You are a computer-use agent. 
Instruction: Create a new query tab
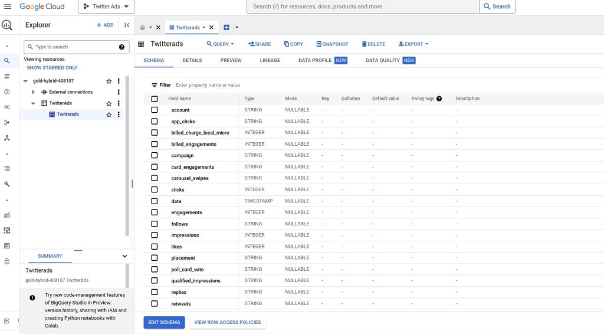pyautogui.click(x=226, y=27)
